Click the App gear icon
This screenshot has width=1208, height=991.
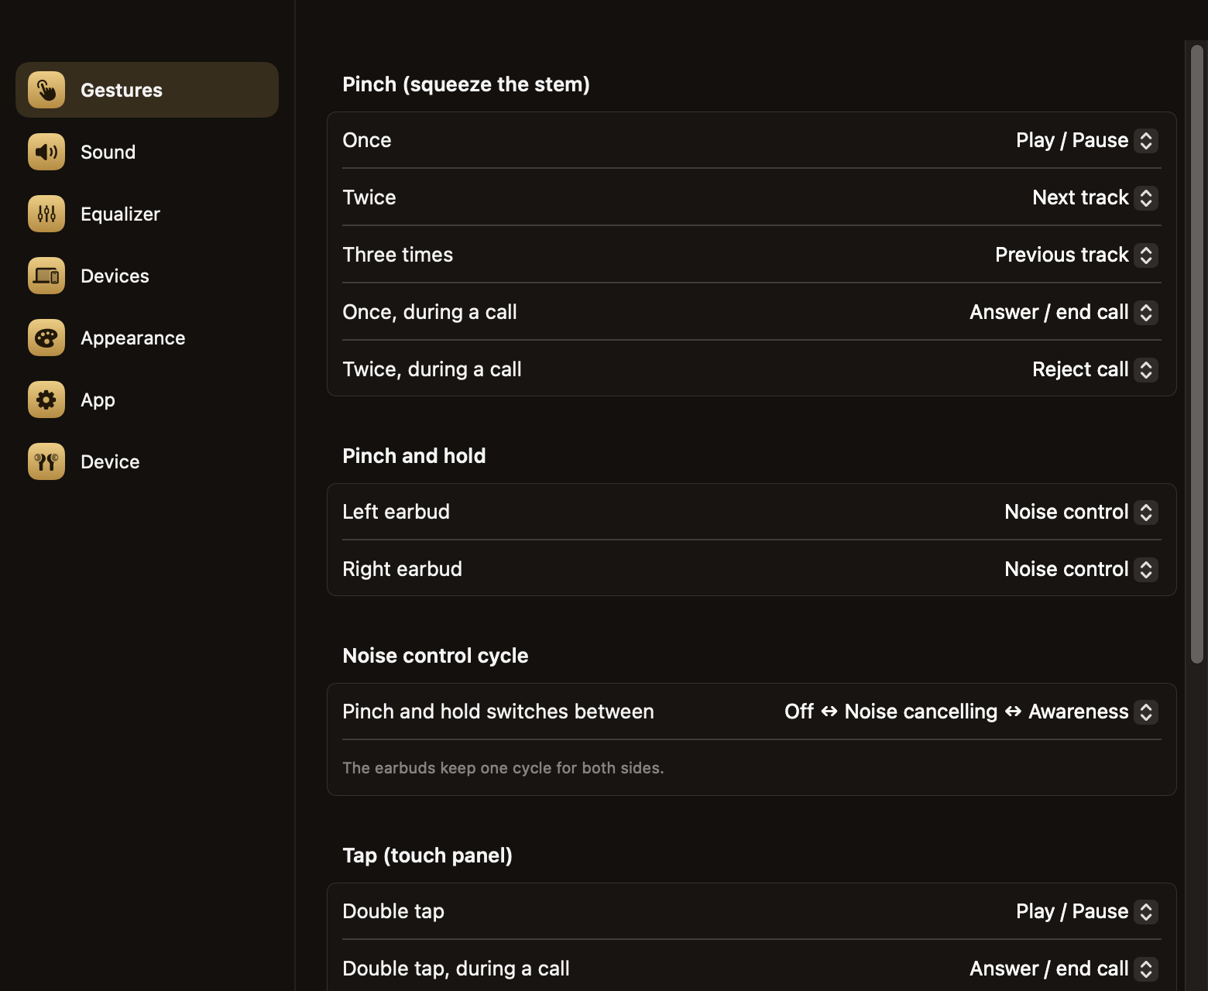click(x=46, y=399)
